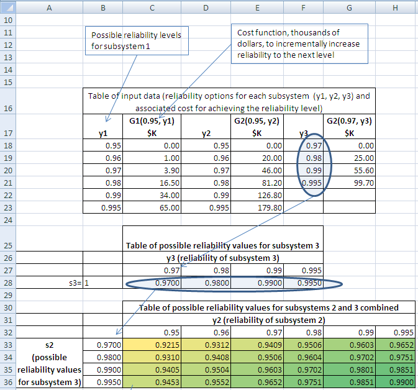The height and width of the screenshot is (390, 418).
Task: Select row 28 header
Action: [x=8, y=283]
